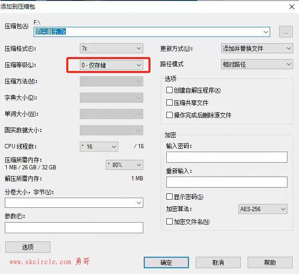Open the 路径模式 相对路径 dropdown
The image size is (299, 274).
[x=257, y=64]
